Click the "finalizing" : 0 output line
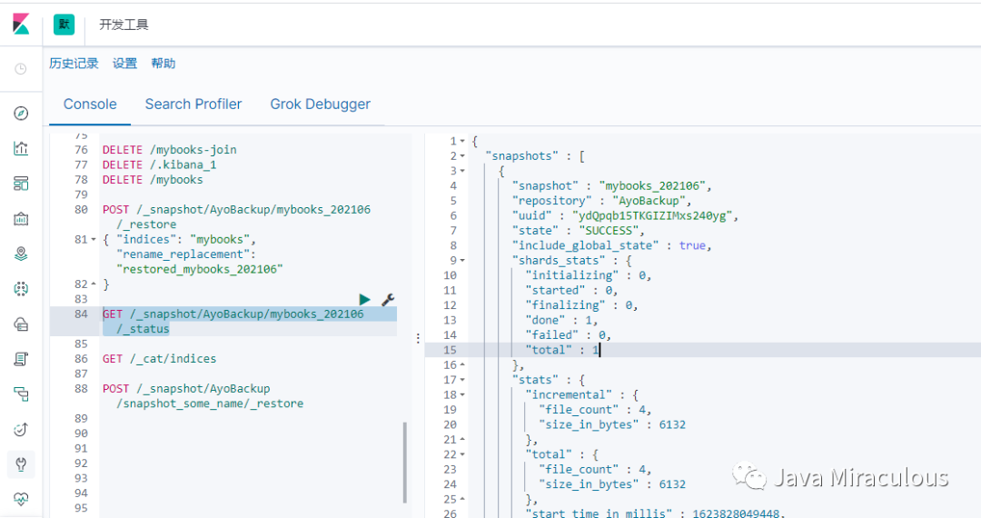This screenshot has width=981, height=518. click(581, 305)
